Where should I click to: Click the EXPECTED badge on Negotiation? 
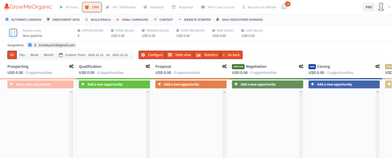click(238, 66)
